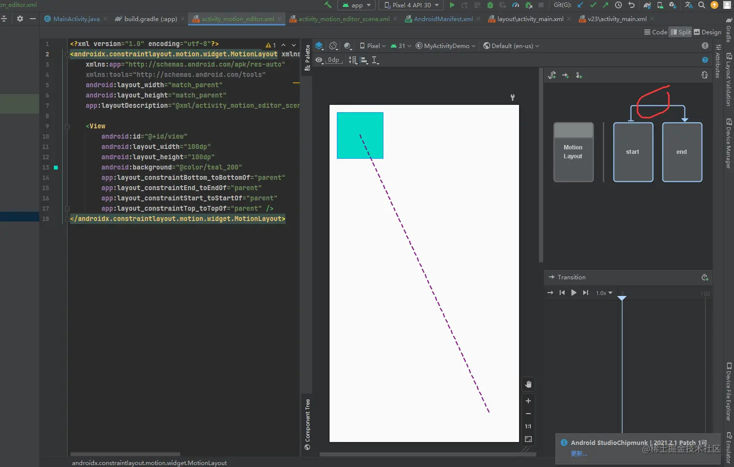The image size is (734, 467).
Task: Switch to Code view mode
Action: click(x=656, y=32)
